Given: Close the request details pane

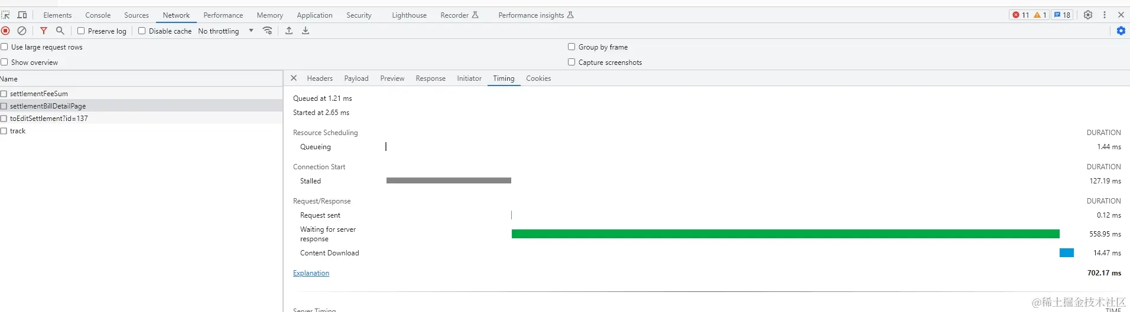Looking at the screenshot, I should tap(294, 78).
